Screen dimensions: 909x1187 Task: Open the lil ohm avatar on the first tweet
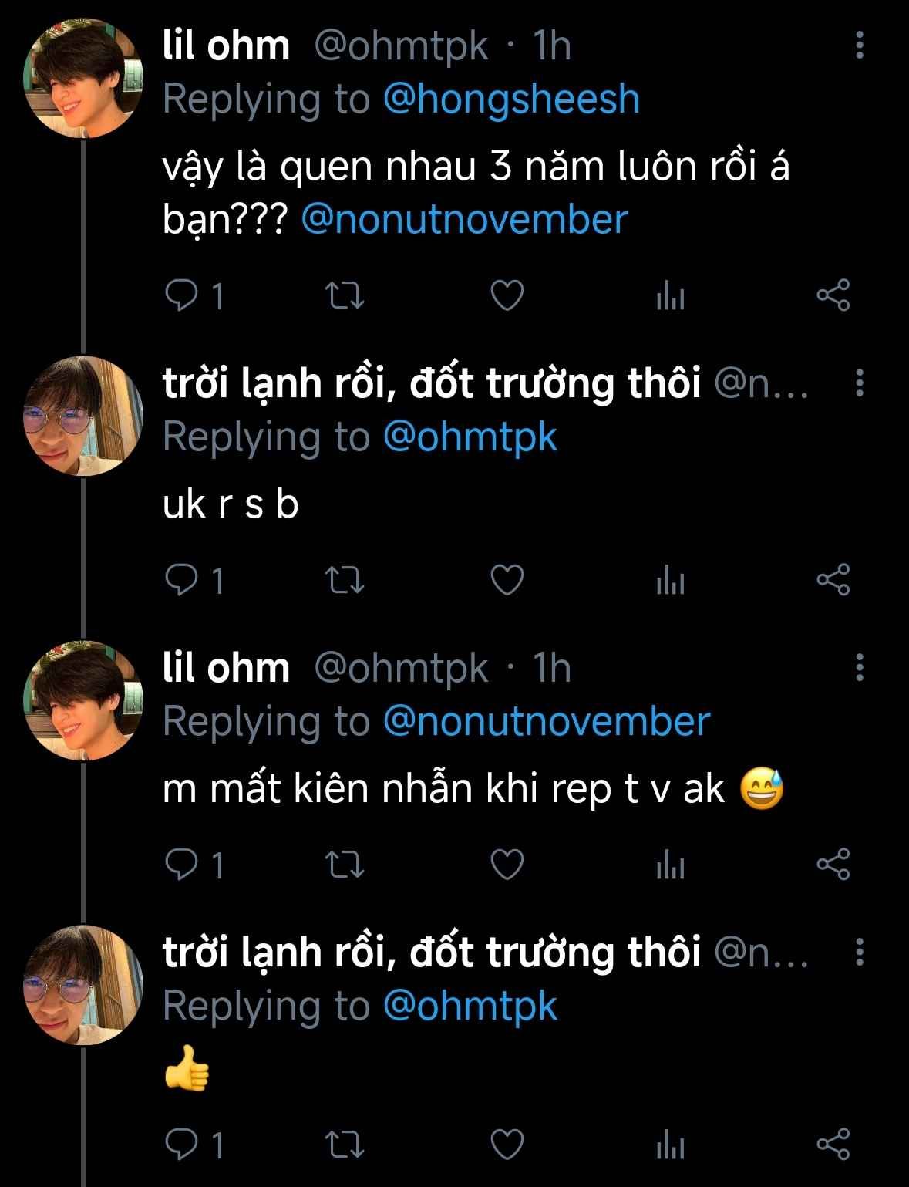[x=84, y=79]
